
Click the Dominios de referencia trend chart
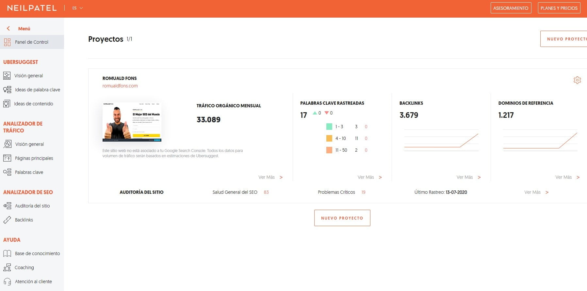[x=540, y=140]
